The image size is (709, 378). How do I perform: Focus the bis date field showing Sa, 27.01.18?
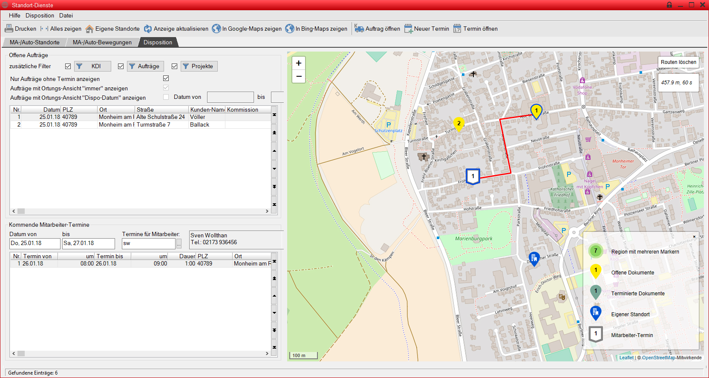click(x=89, y=243)
